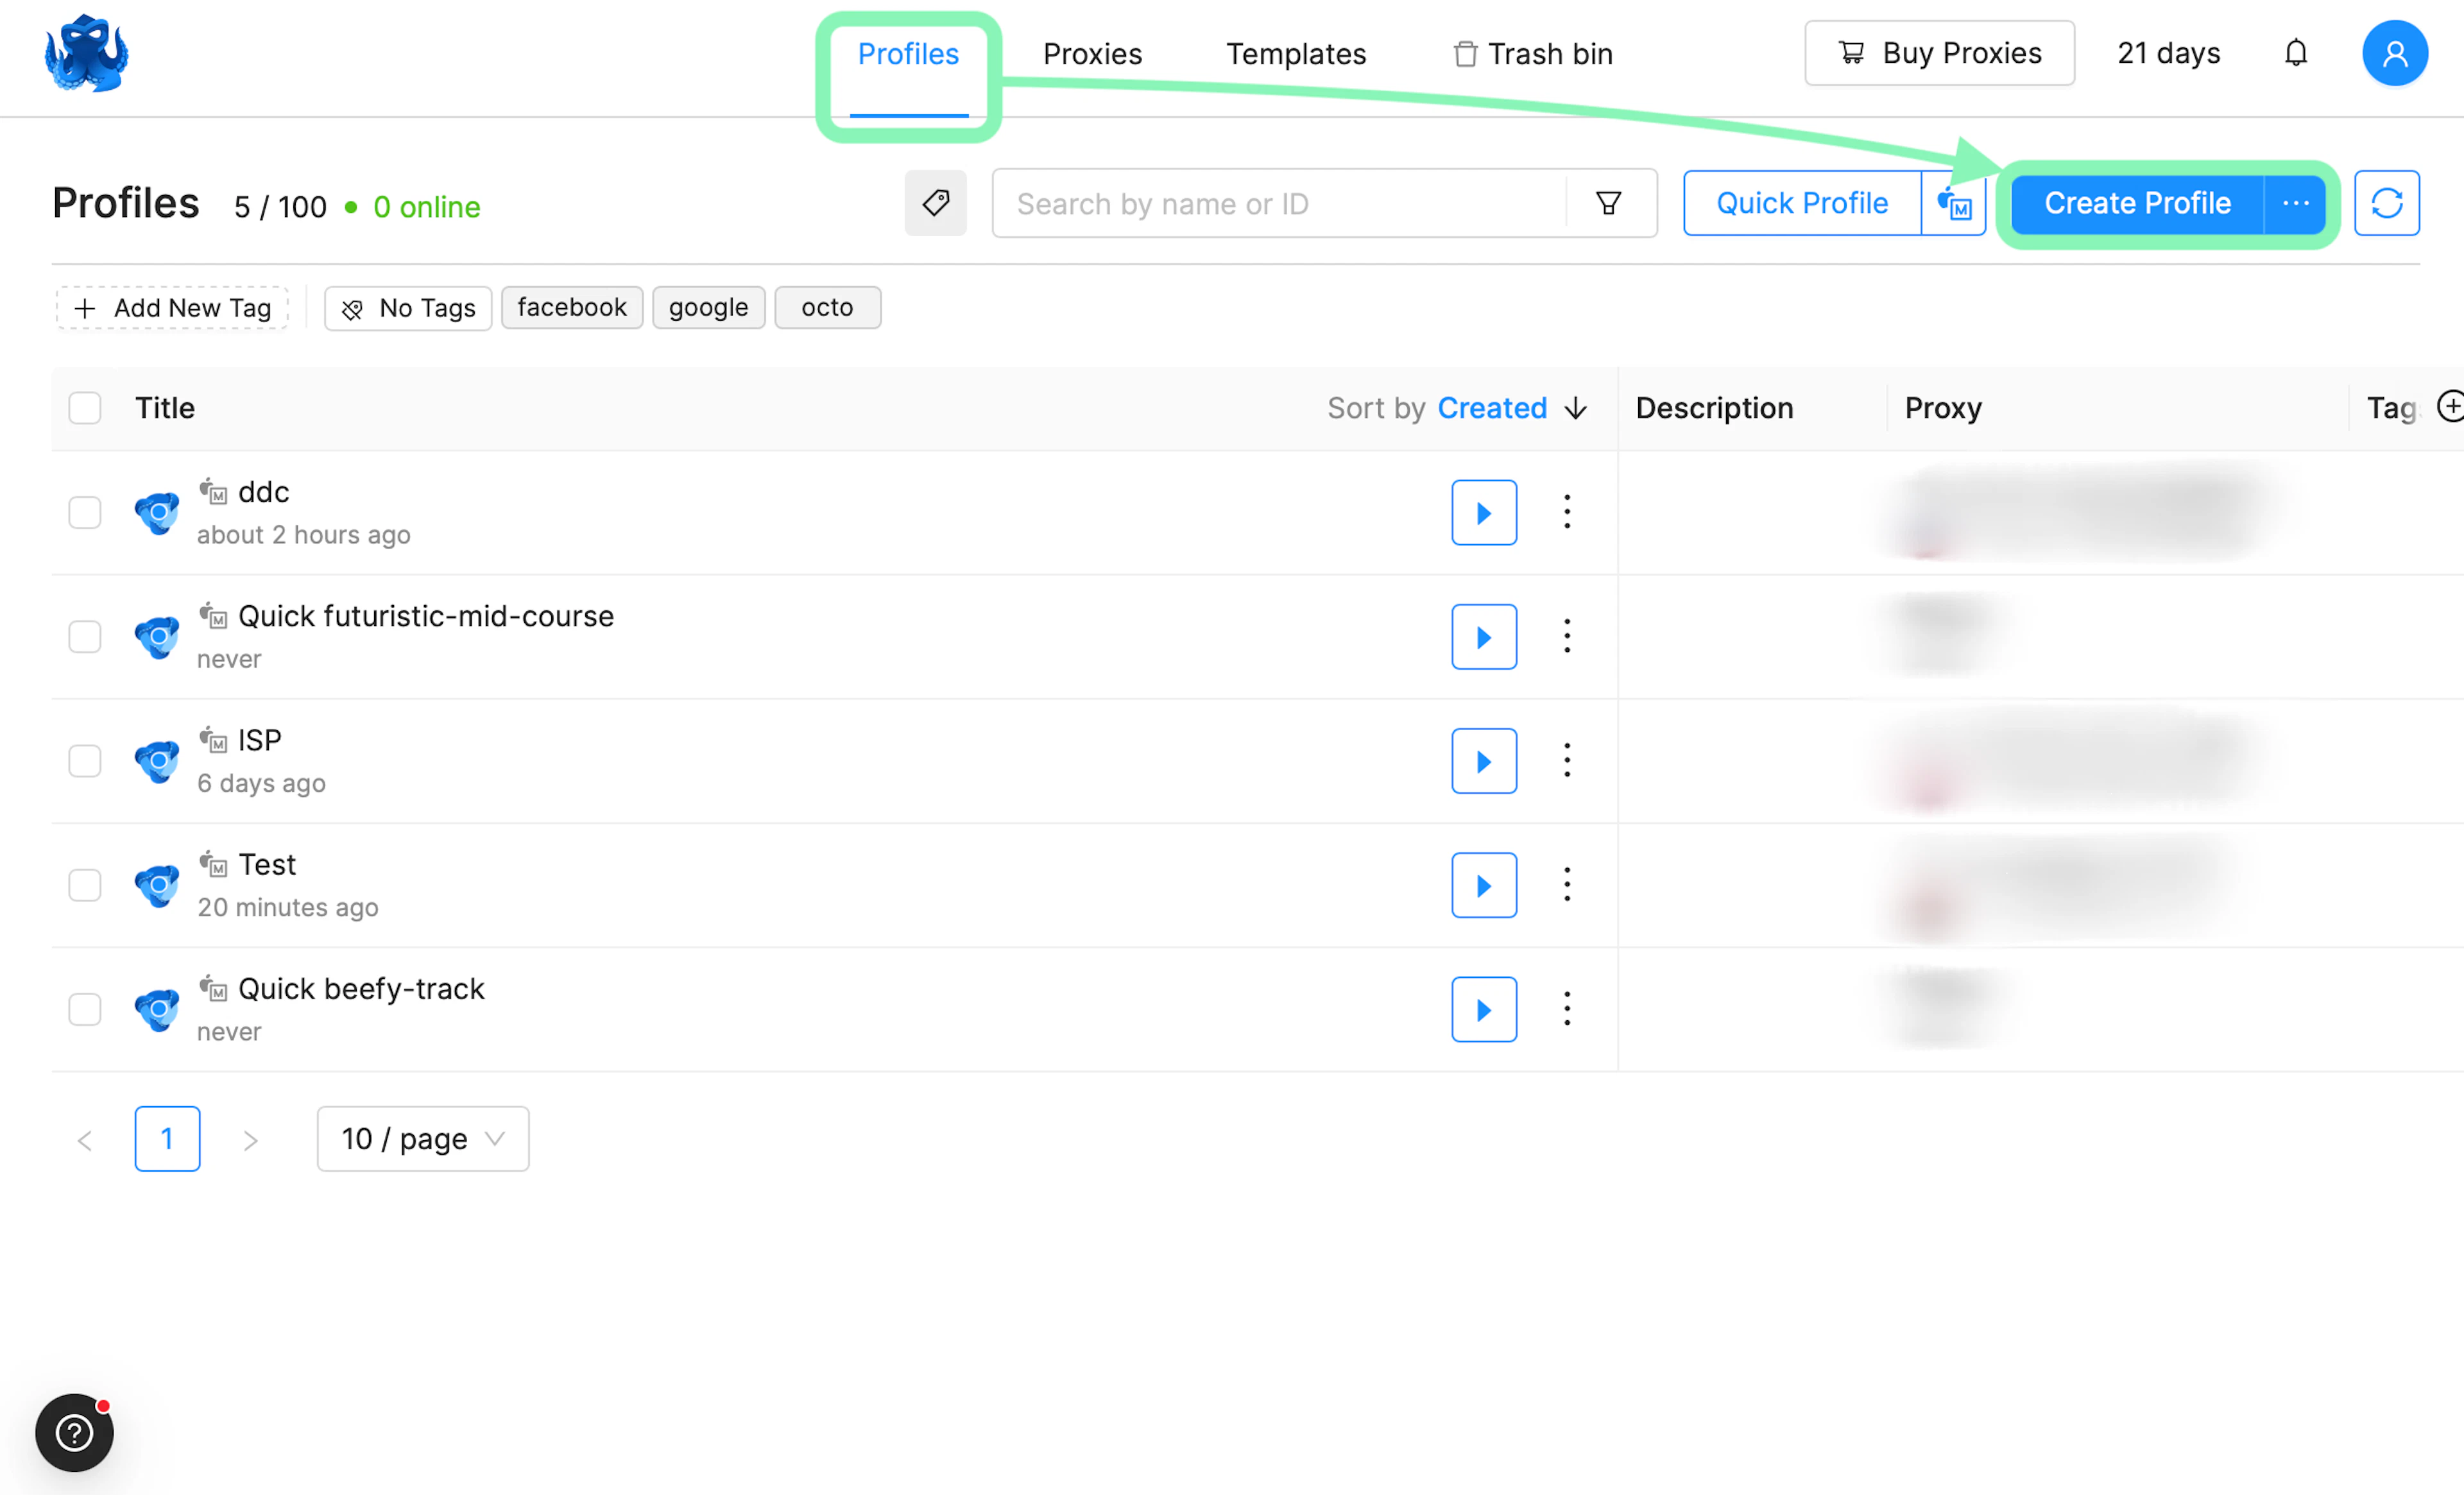Toggle sort direction arrow next to Created
The image size is (2464, 1495).
coord(1576,408)
